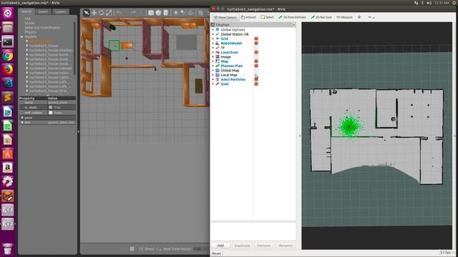Insert a sphere shape in Gazebo
This screenshot has height=257, width=458.
[x=158, y=13]
